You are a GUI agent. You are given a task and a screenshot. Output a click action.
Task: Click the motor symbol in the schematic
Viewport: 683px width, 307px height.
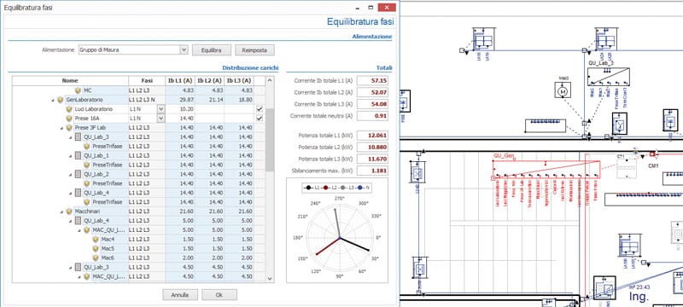(563, 91)
